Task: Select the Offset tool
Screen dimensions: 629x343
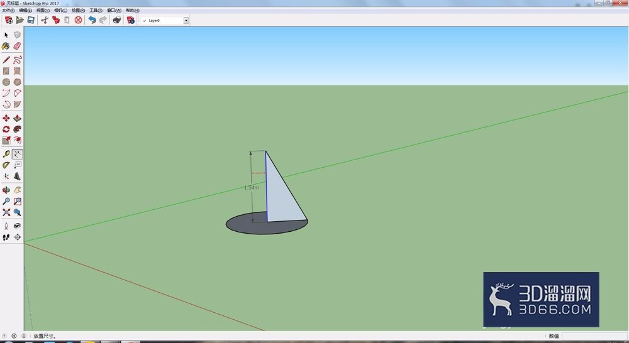Action: point(17,140)
